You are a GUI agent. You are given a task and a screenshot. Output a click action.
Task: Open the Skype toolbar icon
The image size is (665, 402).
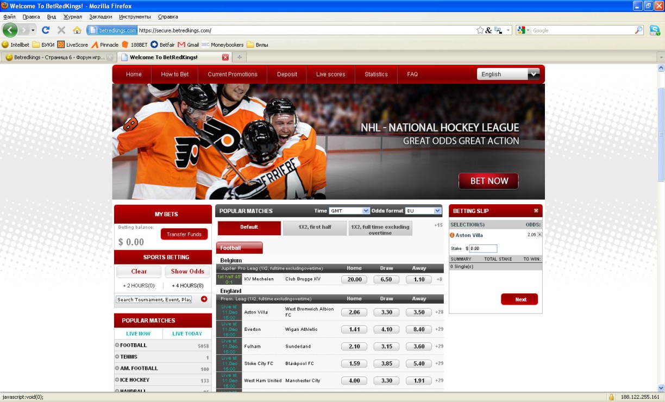coord(655,30)
